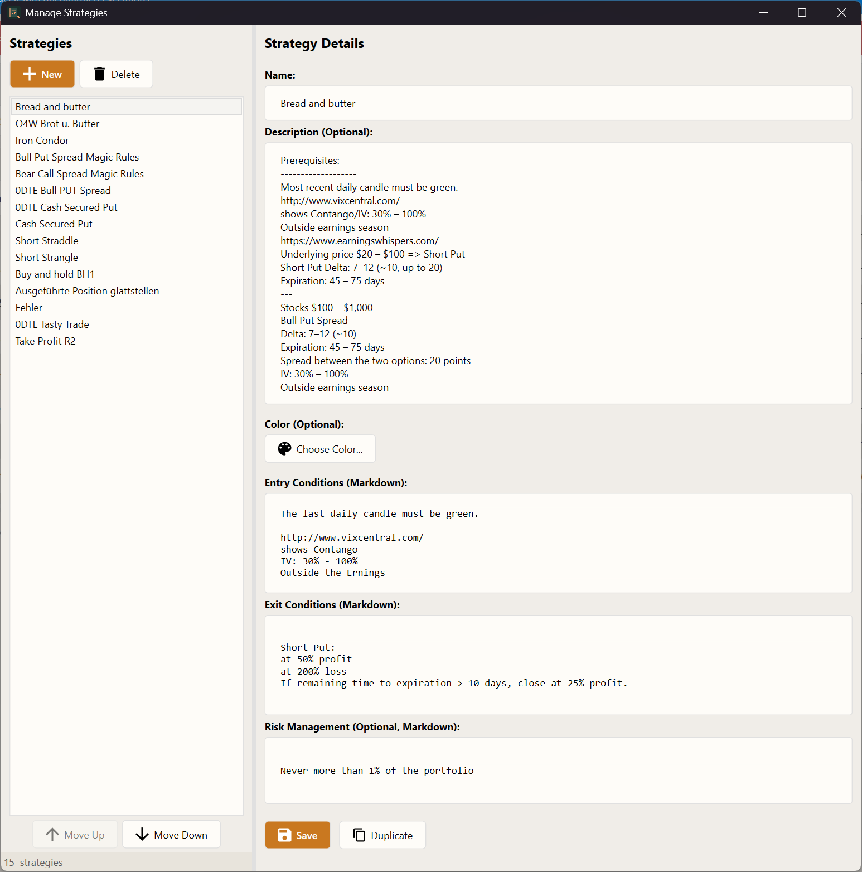
Task: Select the Cash Secured Put entry
Action: click(x=127, y=224)
